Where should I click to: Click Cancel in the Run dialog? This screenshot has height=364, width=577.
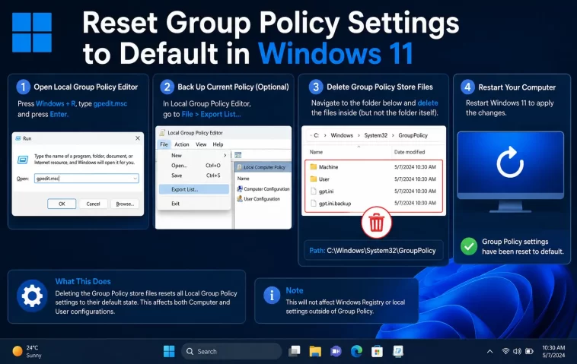point(93,204)
